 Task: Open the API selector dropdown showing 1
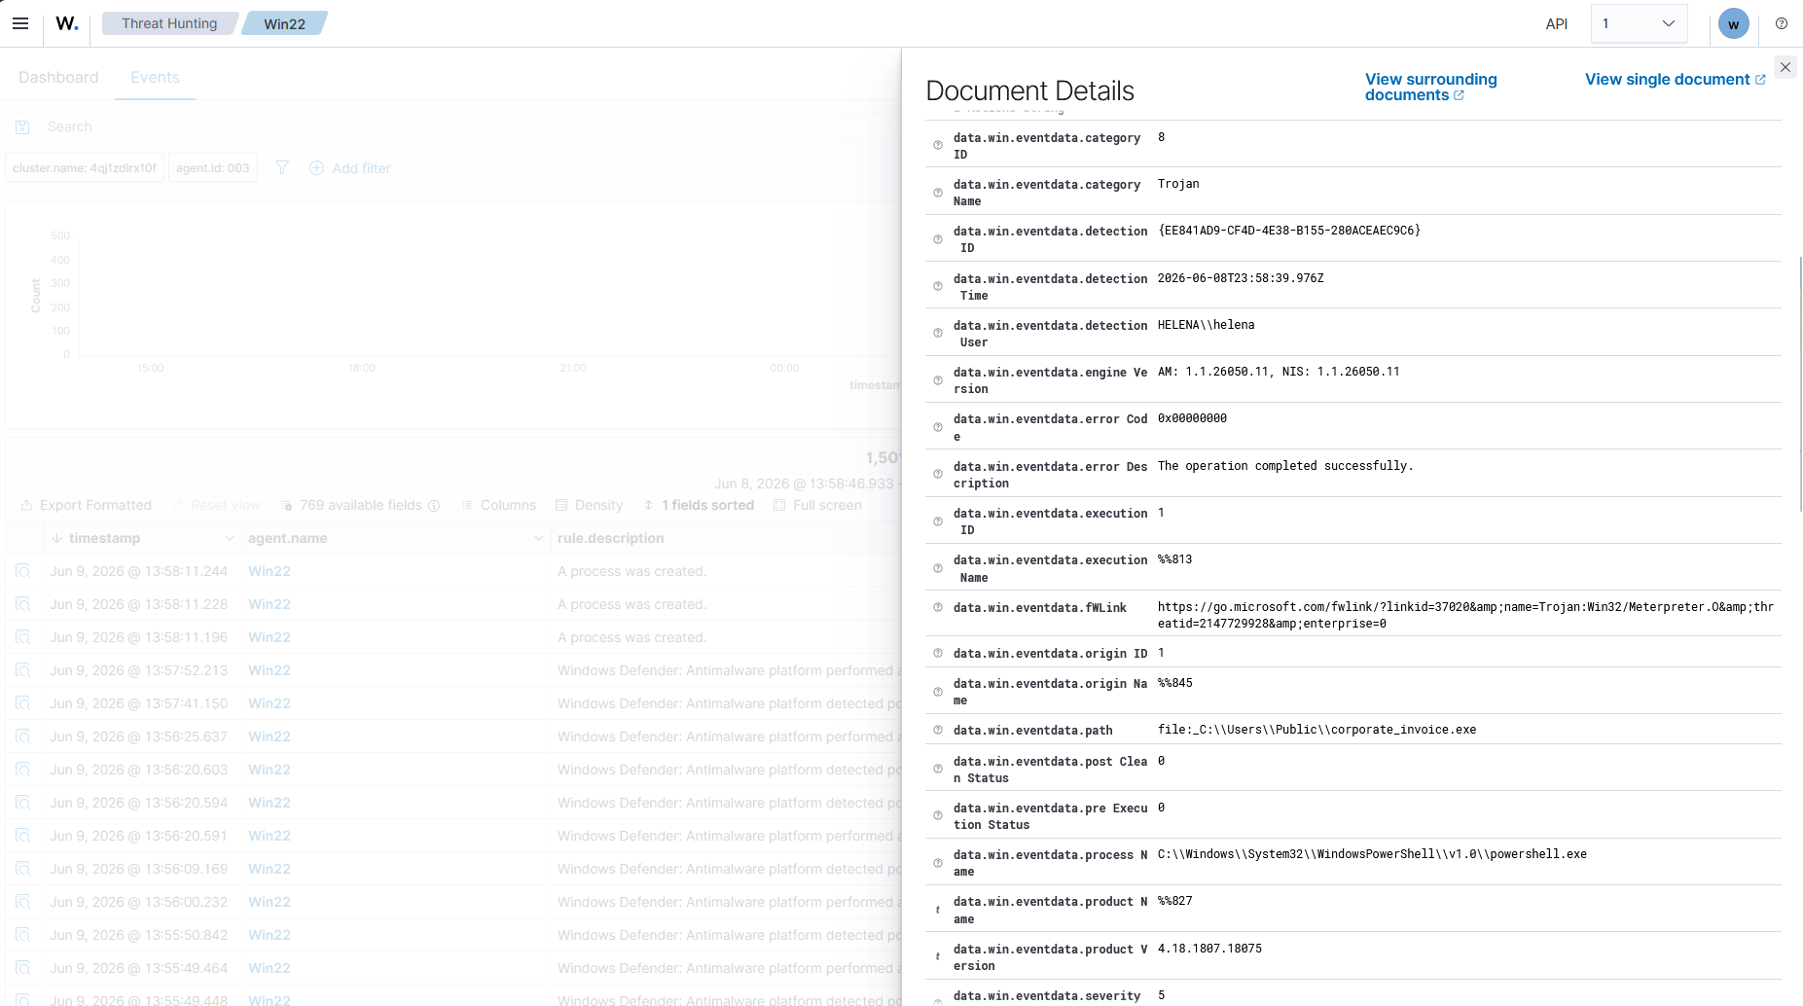click(1639, 23)
